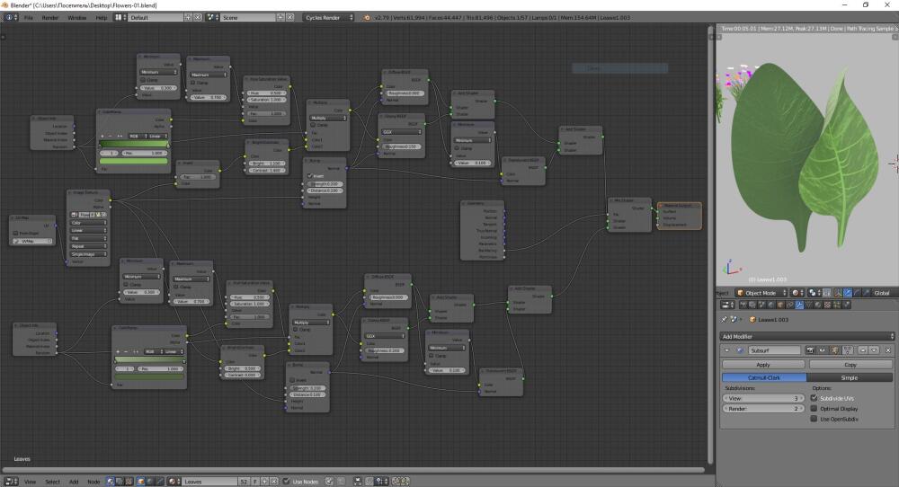Image resolution: width=899 pixels, height=487 pixels.
Task: Open the Render Layers properties tab icon
Action: pos(752,305)
